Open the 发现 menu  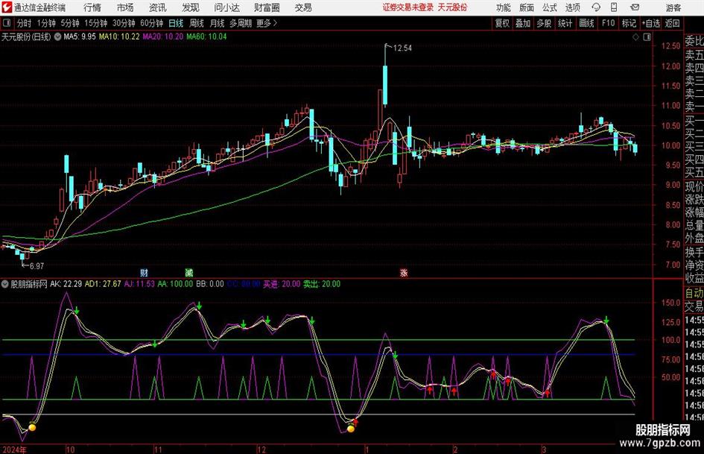(x=191, y=7)
